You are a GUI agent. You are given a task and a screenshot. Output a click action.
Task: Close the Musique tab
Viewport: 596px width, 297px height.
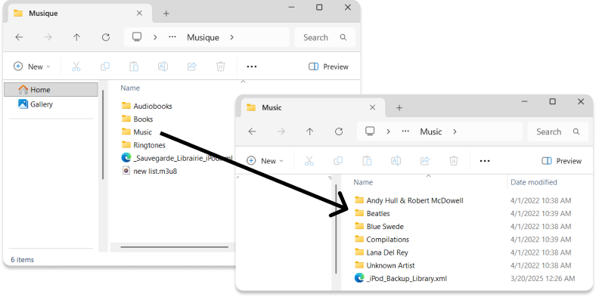coord(139,14)
